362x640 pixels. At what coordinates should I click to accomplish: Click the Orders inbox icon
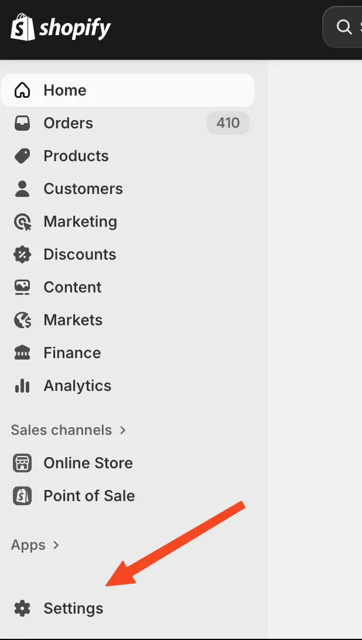[x=22, y=123]
